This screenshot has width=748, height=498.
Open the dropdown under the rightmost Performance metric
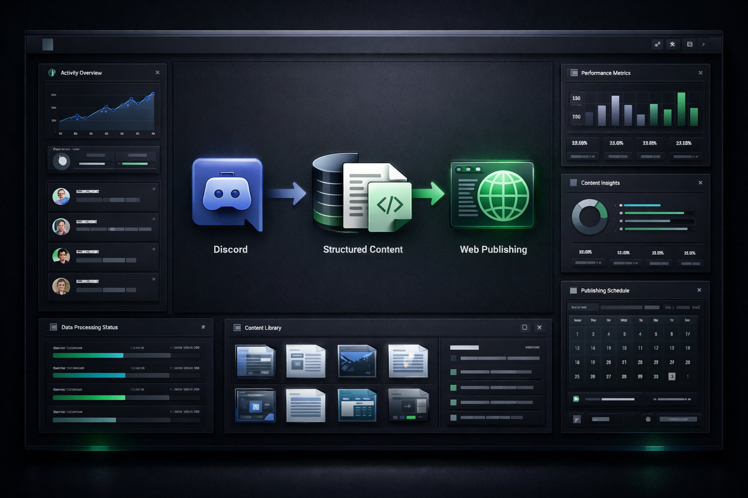pos(686,157)
